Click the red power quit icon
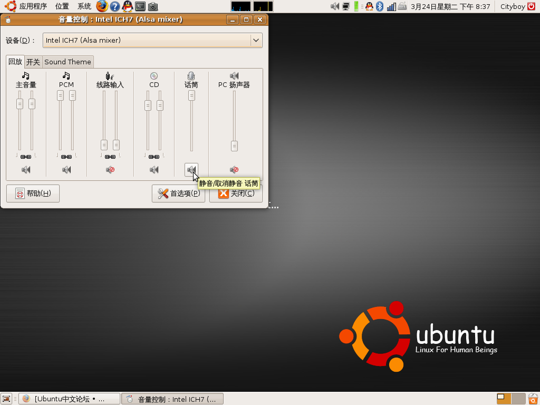540x405 pixels. pyautogui.click(x=532, y=6)
